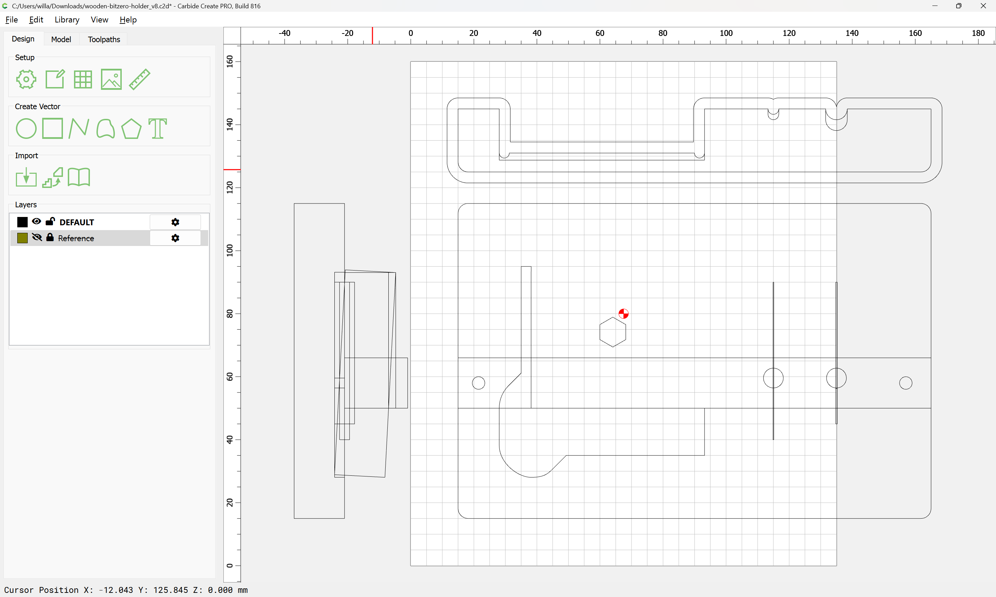Click the import file icon
This screenshot has height=597, width=996.
pos(26,178)
